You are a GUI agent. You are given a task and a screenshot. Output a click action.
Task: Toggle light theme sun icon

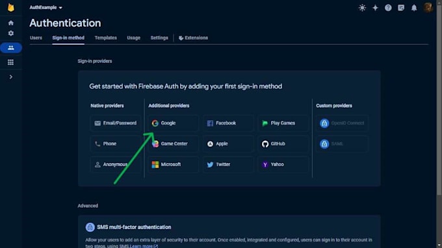click(362, 8)
